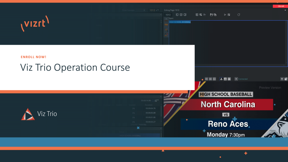Click the Save page icon in toolbar
Viewport: 288px width, 162px height.
[x=211, y=15]
